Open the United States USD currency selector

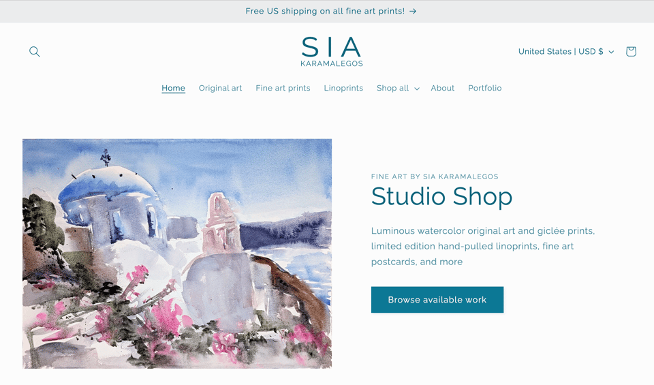(566, 52)
